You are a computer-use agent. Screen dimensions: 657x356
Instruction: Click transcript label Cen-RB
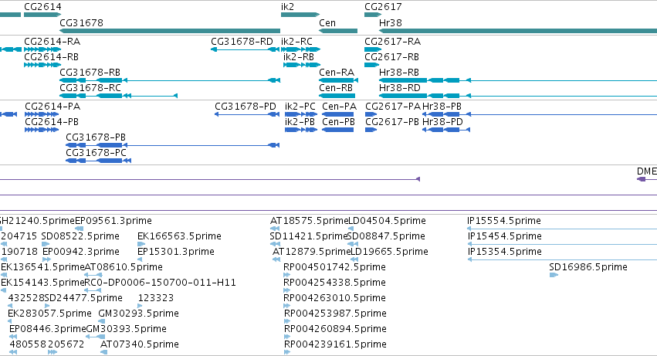coord(336,88)
